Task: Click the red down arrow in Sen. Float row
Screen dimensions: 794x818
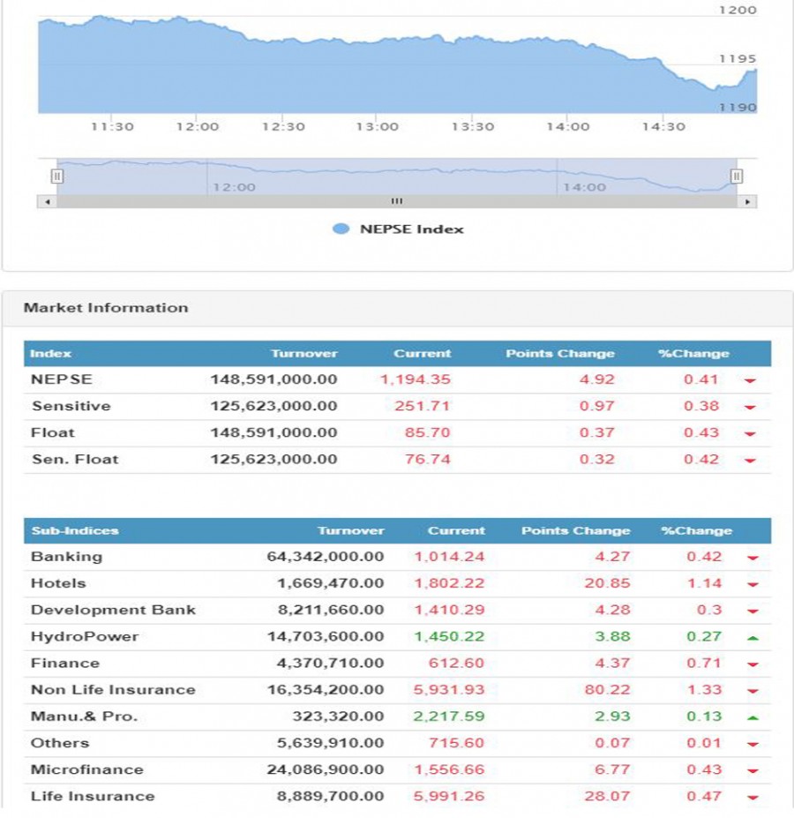Action: point(750,461)
